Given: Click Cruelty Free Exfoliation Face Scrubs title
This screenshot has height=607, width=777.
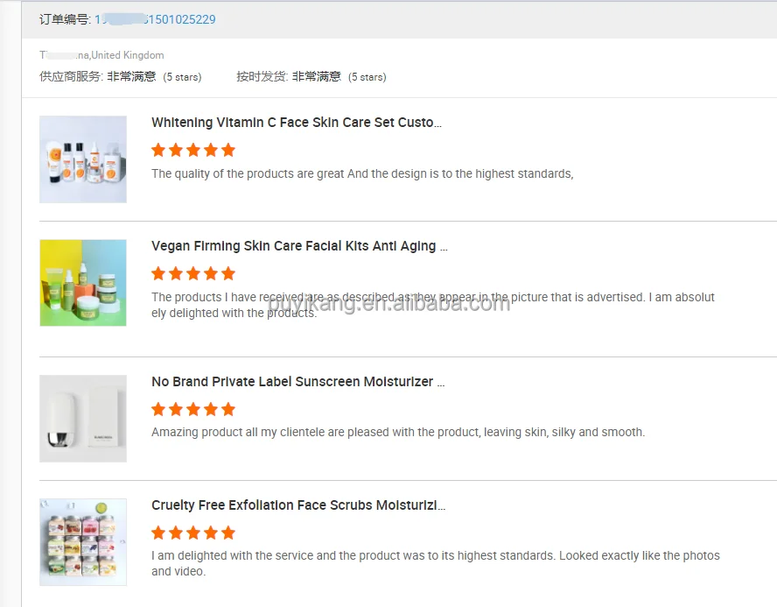Looking at the screenshot, I should (297, 505).
